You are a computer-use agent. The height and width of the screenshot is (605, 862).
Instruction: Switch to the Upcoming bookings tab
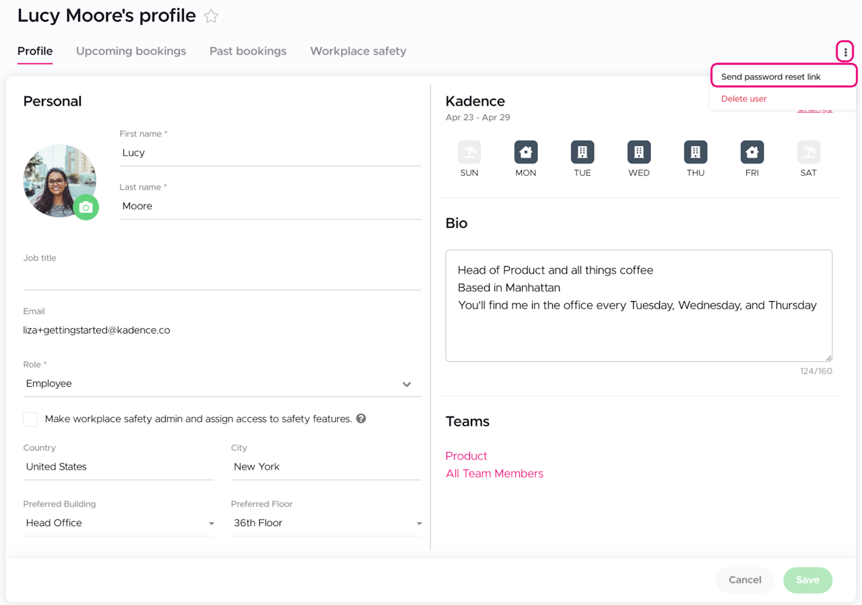(131, 51)
